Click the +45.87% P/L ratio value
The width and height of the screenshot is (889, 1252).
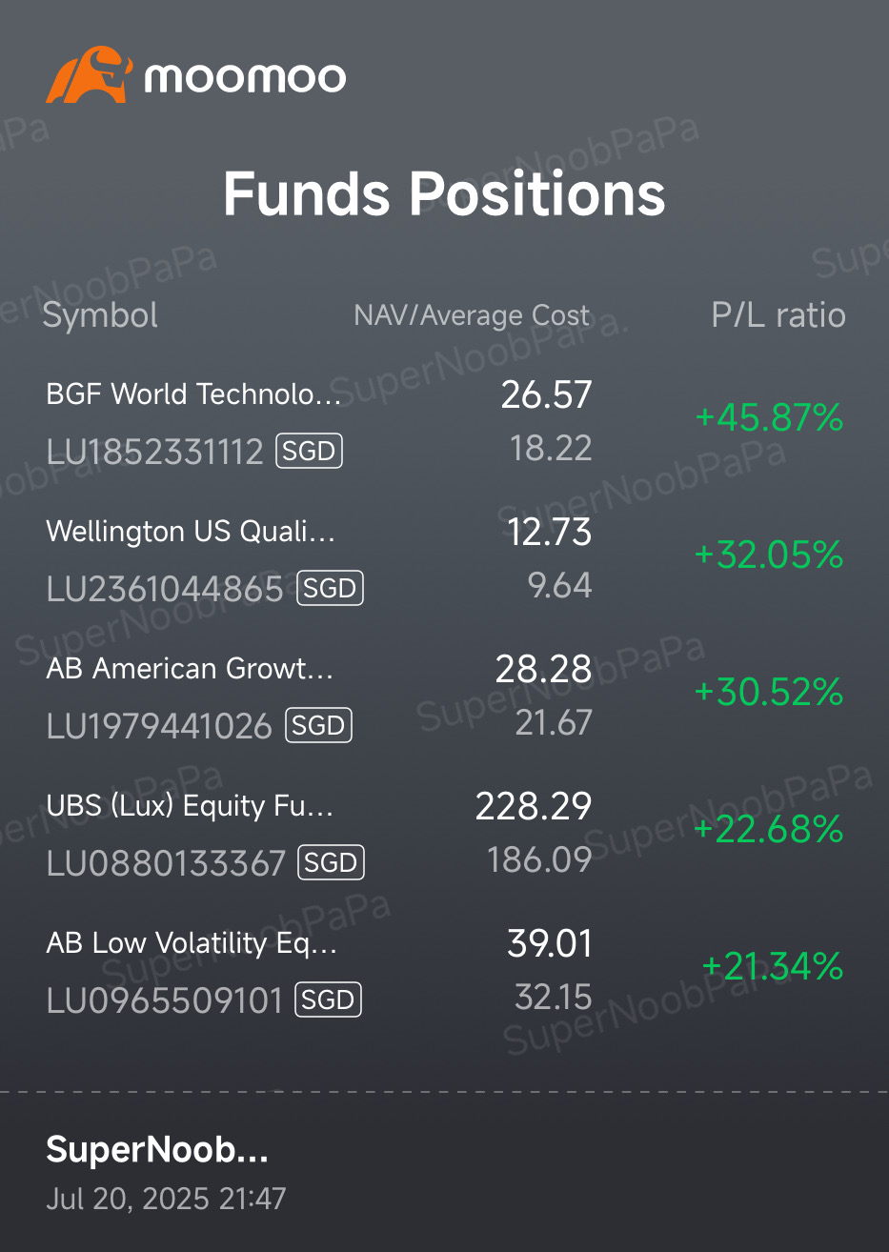pyautogui.click(x=769, y=417)
